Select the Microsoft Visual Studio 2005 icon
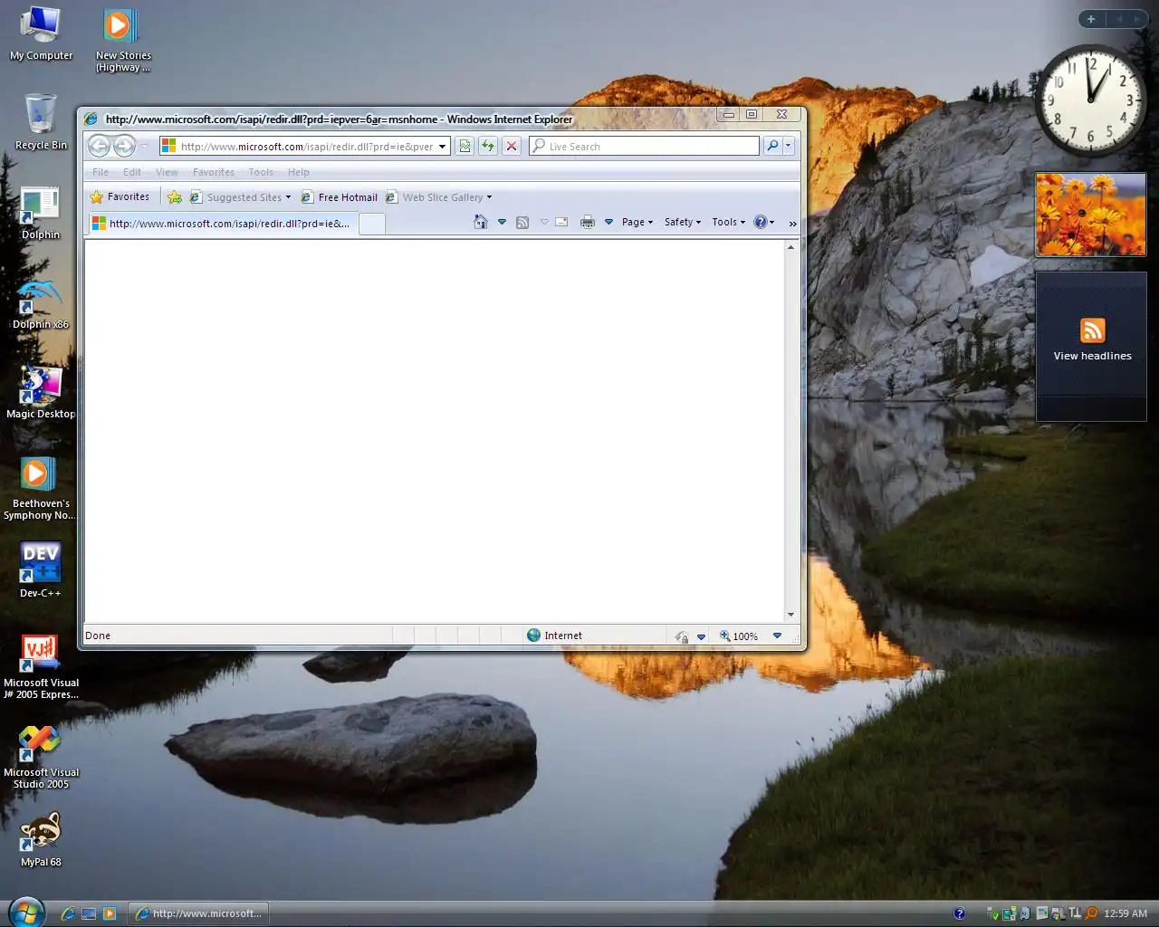This screenshot has width=1159, height=927. coord(41,757)
